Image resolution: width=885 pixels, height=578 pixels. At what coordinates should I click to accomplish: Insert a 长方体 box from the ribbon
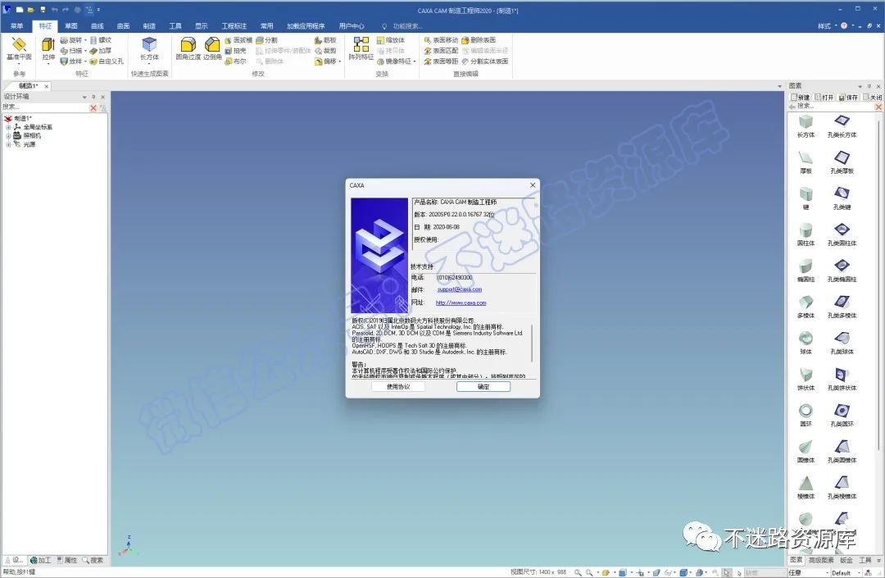(150, 48)
